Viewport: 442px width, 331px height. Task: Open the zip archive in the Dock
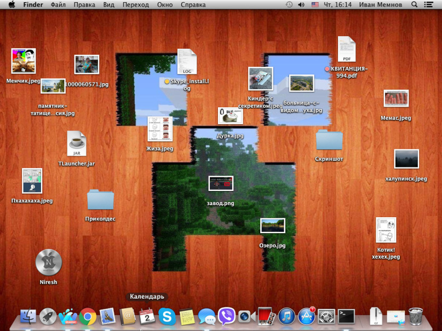[x=376, y=316]
